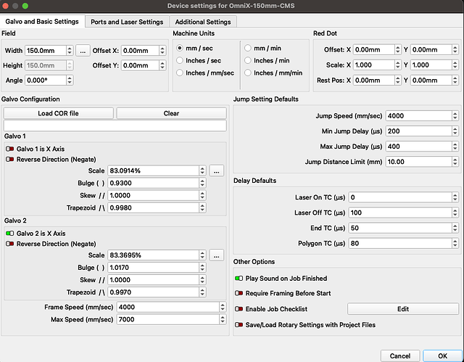This screenshot has width=464, height=362.
Task: Click Laser On TC field
Action: click(400, 197)
